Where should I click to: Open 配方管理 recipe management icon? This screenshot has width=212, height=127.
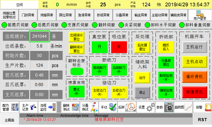click(x=10, y=107)
